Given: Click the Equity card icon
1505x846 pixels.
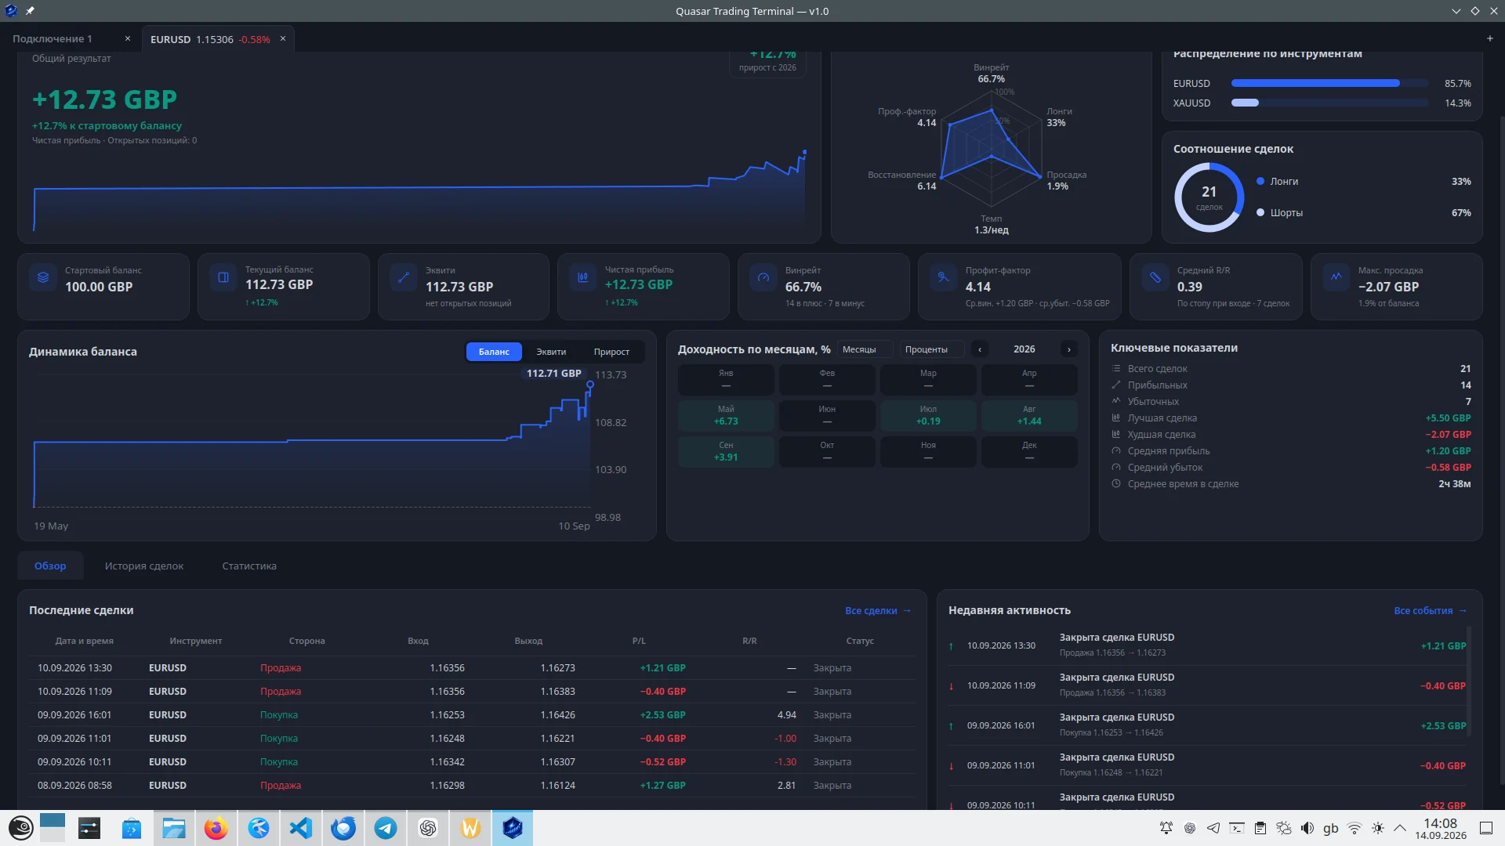Looking at the screenshot, I should pyautogui.click(x=404, y=277).
